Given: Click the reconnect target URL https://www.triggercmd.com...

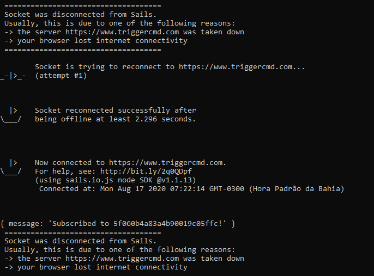Looking at the screenshot, I should click(x=236, y=66).
